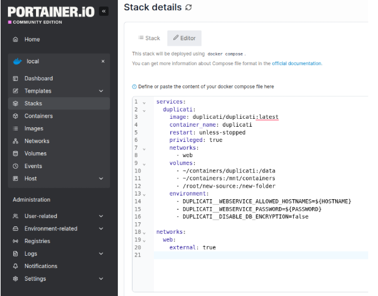
Task: Switch to the Editor tab
Action: coord(184,38)
